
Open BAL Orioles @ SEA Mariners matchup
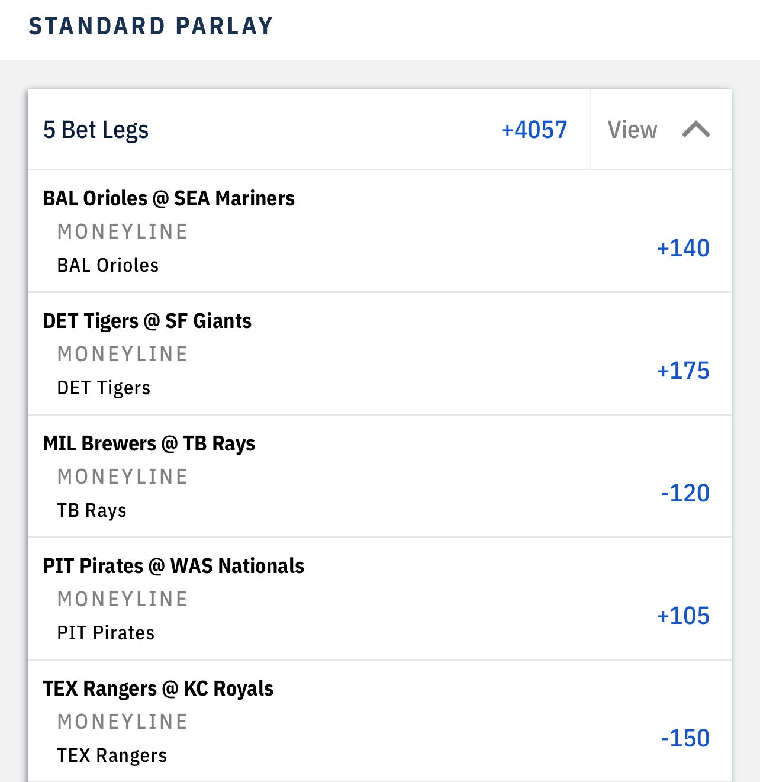pos(169,198)
